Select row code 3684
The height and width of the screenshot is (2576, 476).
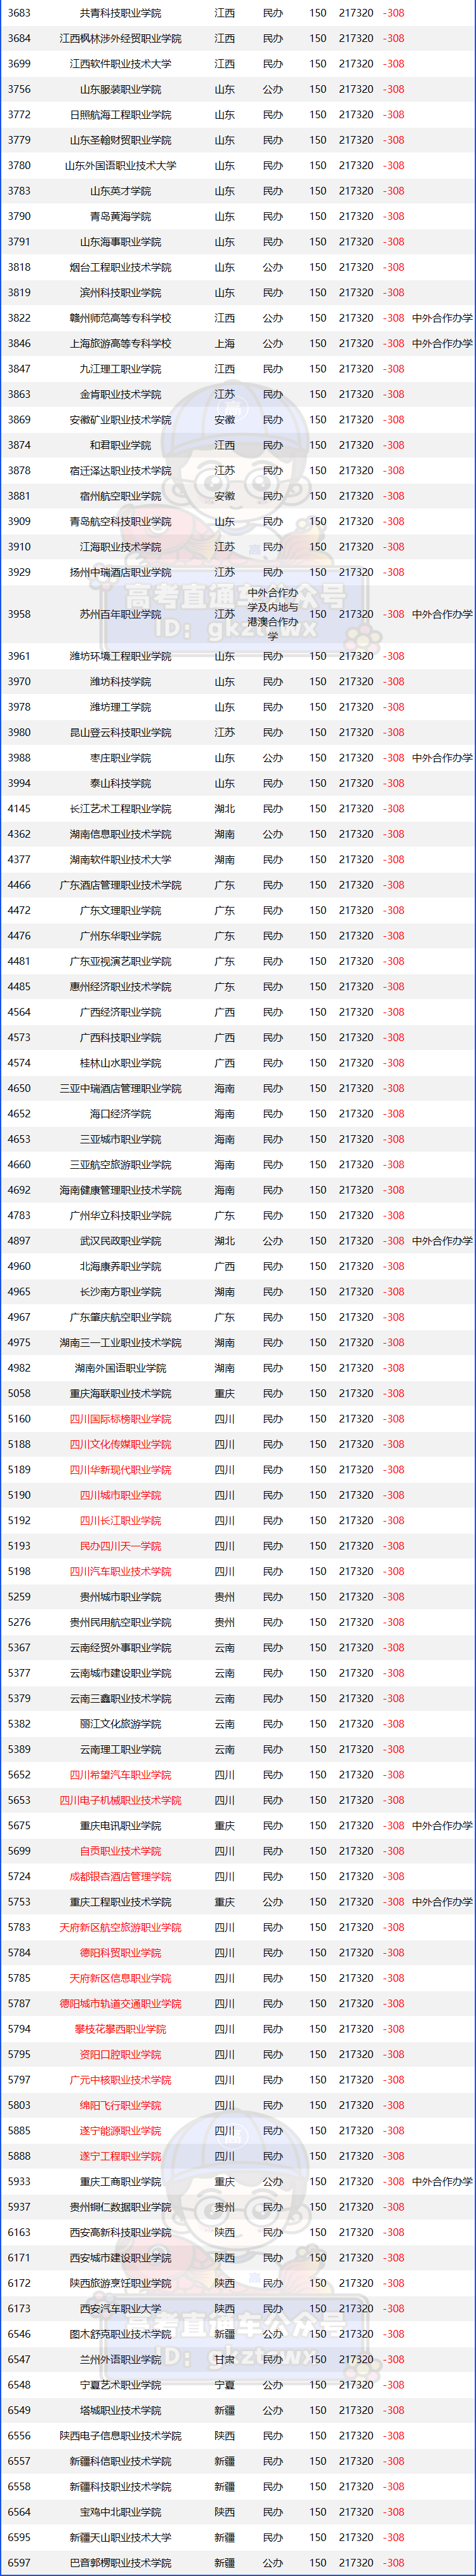click(x=19, y=38)
